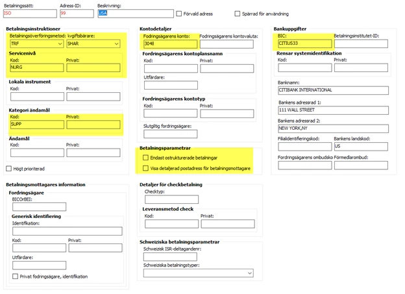Click Kategori ändamål Privat field
The width and height of the screenshot is (405, 294).
(x=93, y=125)
